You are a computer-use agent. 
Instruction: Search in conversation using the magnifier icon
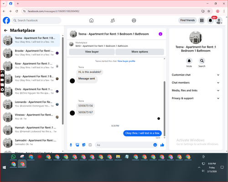[x=202, y=61]
